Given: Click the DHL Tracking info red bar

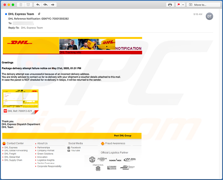Looking at the screenshot, I should (101, 52).
